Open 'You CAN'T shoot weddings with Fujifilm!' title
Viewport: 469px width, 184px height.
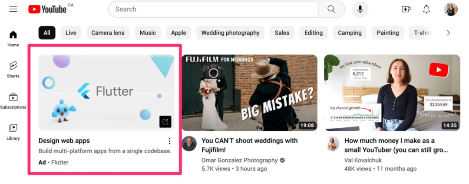(249, 145)
